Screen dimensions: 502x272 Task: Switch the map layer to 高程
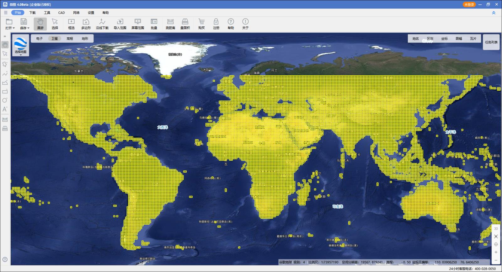(x=70, y=39)
